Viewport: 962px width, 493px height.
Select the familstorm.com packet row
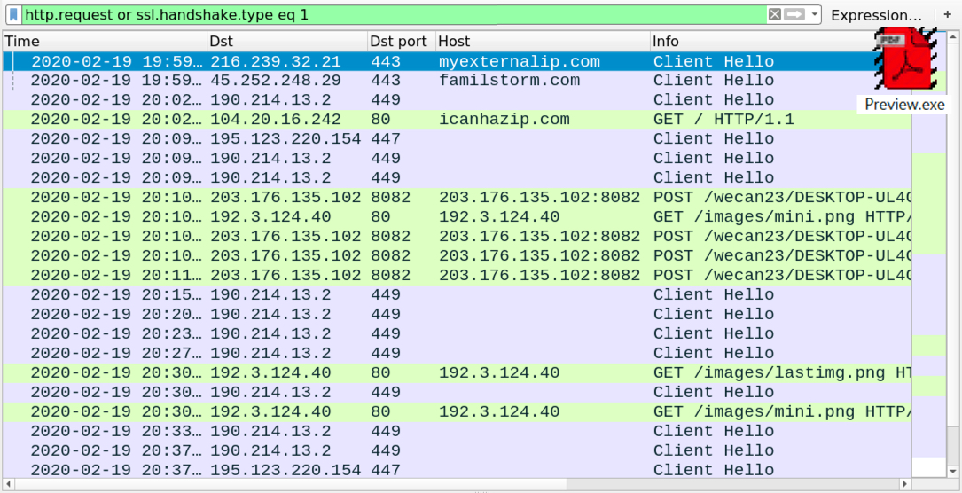pyautogui.click(x=458, y=81)
